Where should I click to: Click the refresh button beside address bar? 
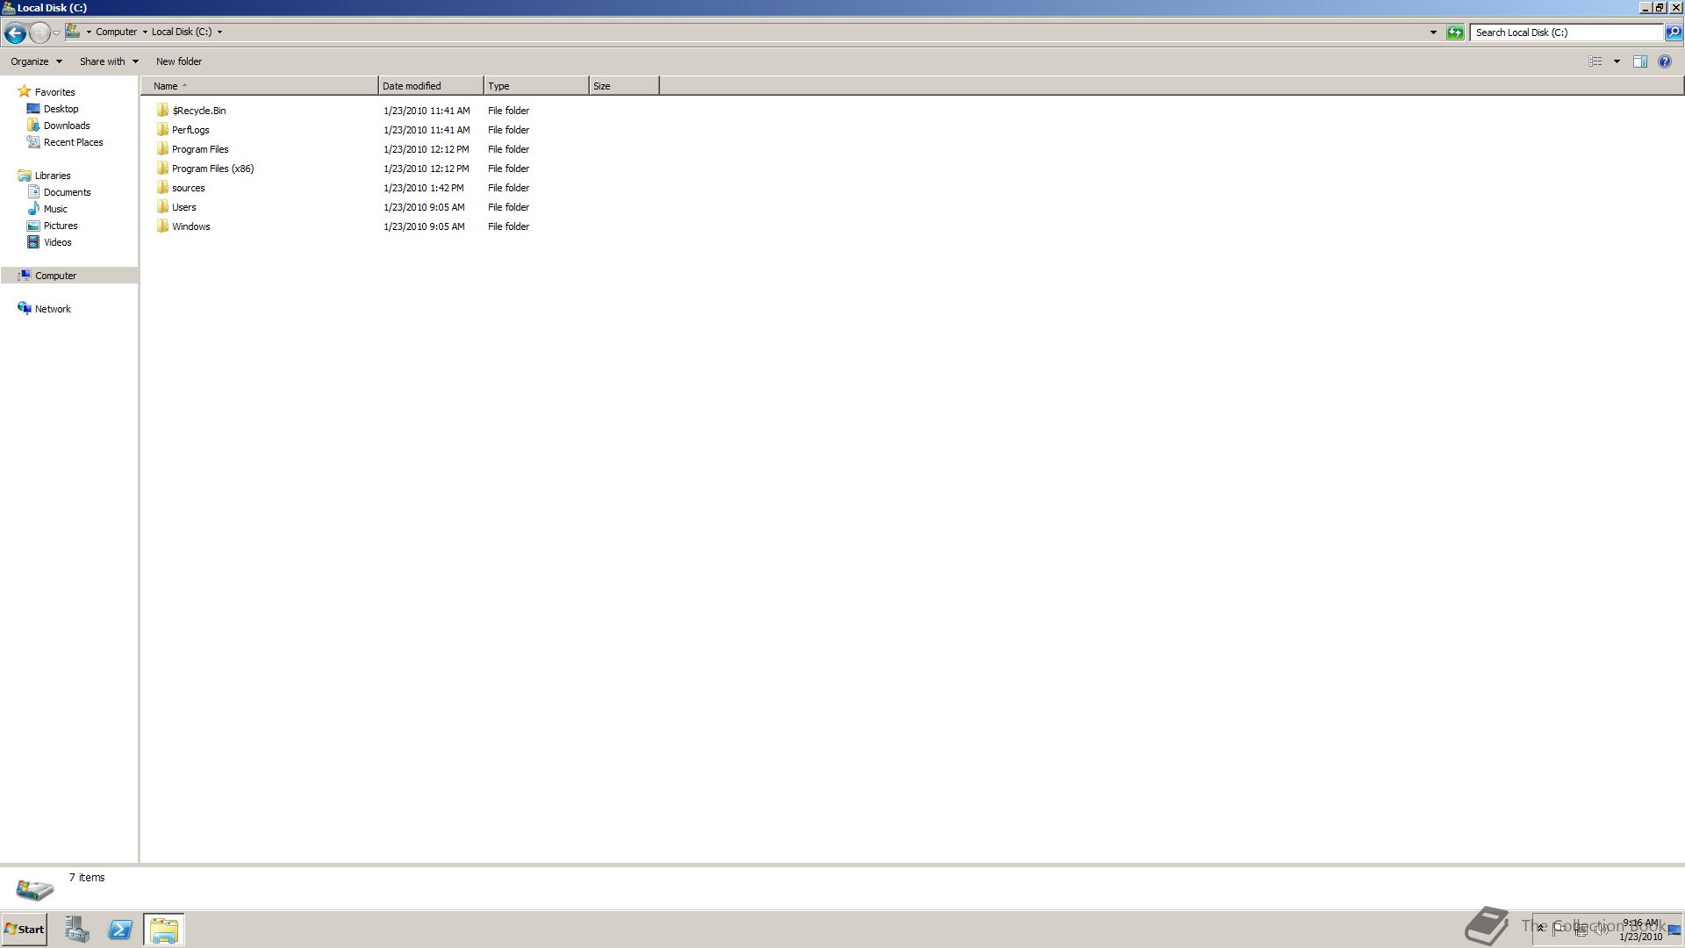[x=1455, y=32]
